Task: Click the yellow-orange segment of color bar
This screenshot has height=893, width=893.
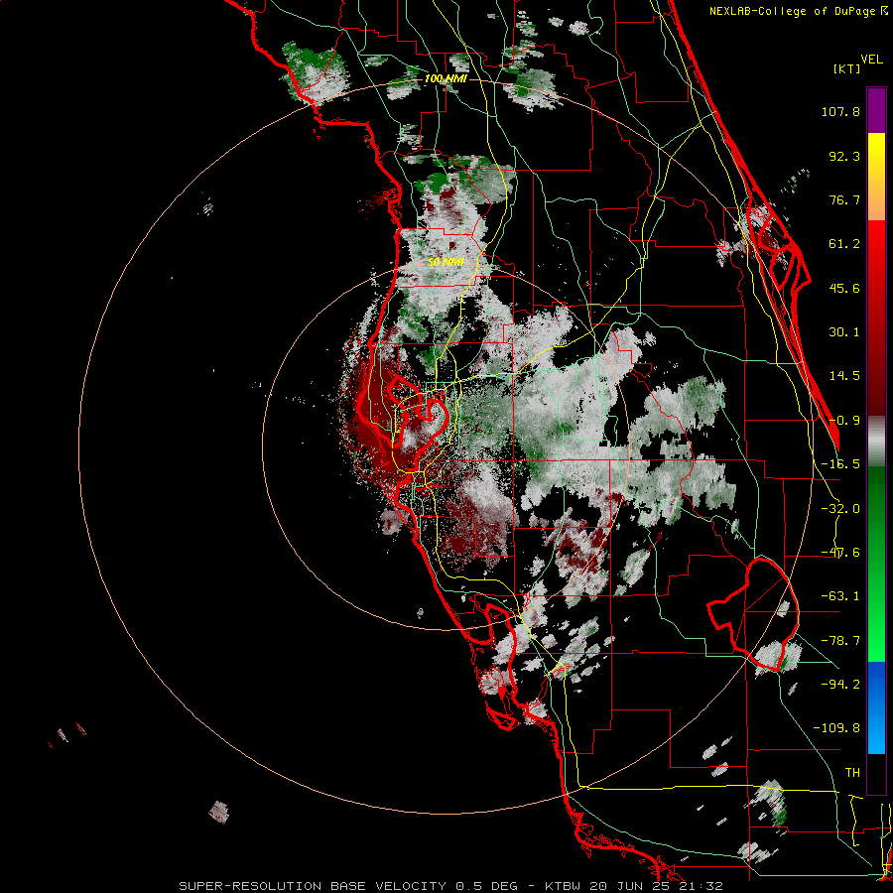Action: (x=876, y=177)
